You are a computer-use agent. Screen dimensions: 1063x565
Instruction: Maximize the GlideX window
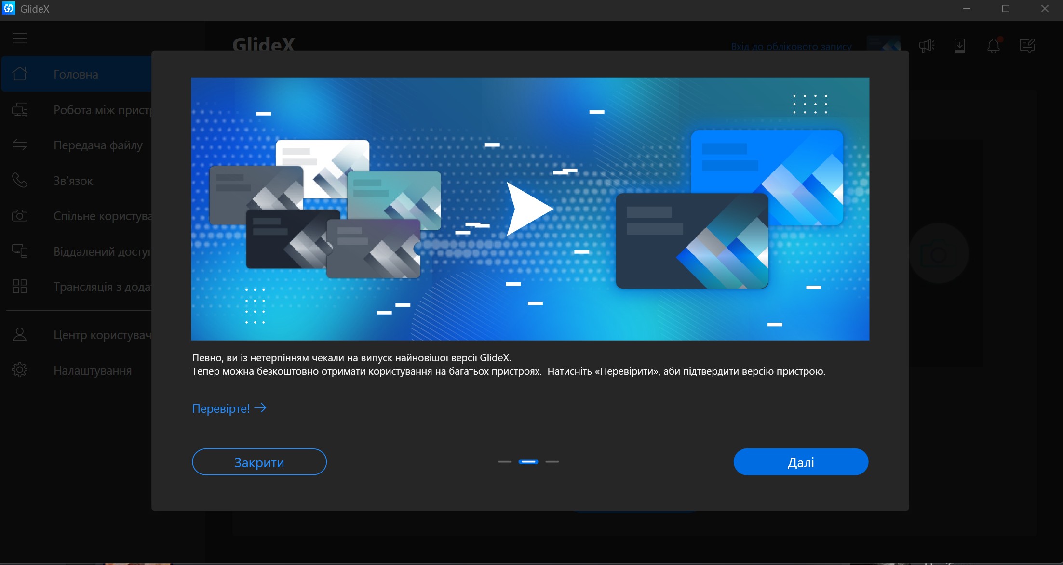pyautogui.click(x=1006, y=9)
